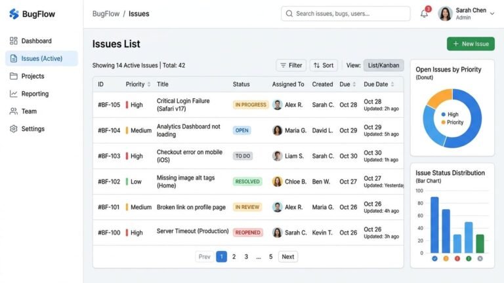Click the green bar in status chart

point(480,244)
